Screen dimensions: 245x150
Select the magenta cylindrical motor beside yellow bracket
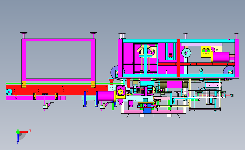(x=105, y=96)
